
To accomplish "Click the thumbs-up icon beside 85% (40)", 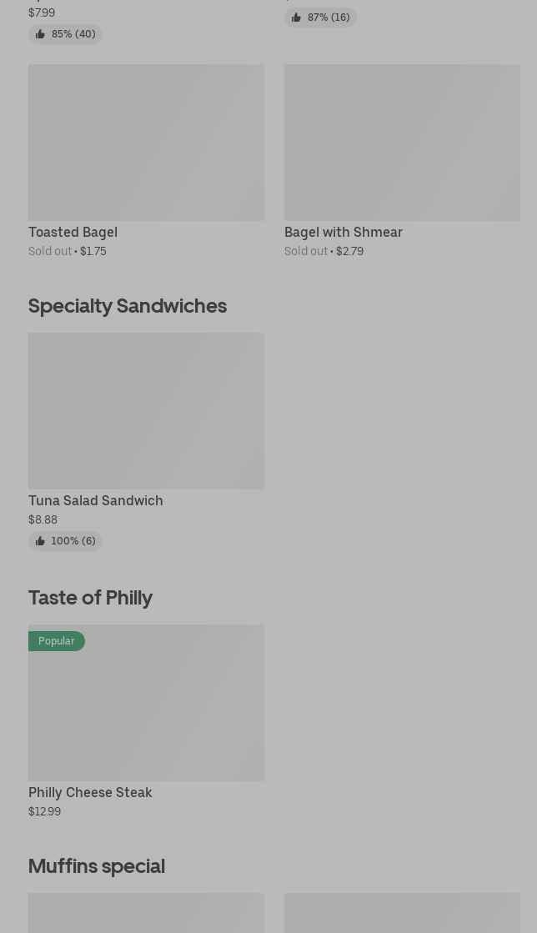I will pos(40,34).
